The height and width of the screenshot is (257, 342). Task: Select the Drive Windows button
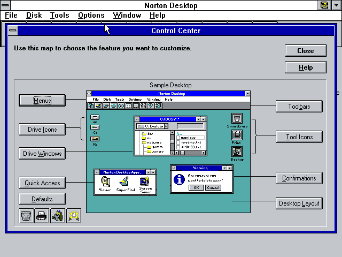pyautogui.click(x=42, y=154)
